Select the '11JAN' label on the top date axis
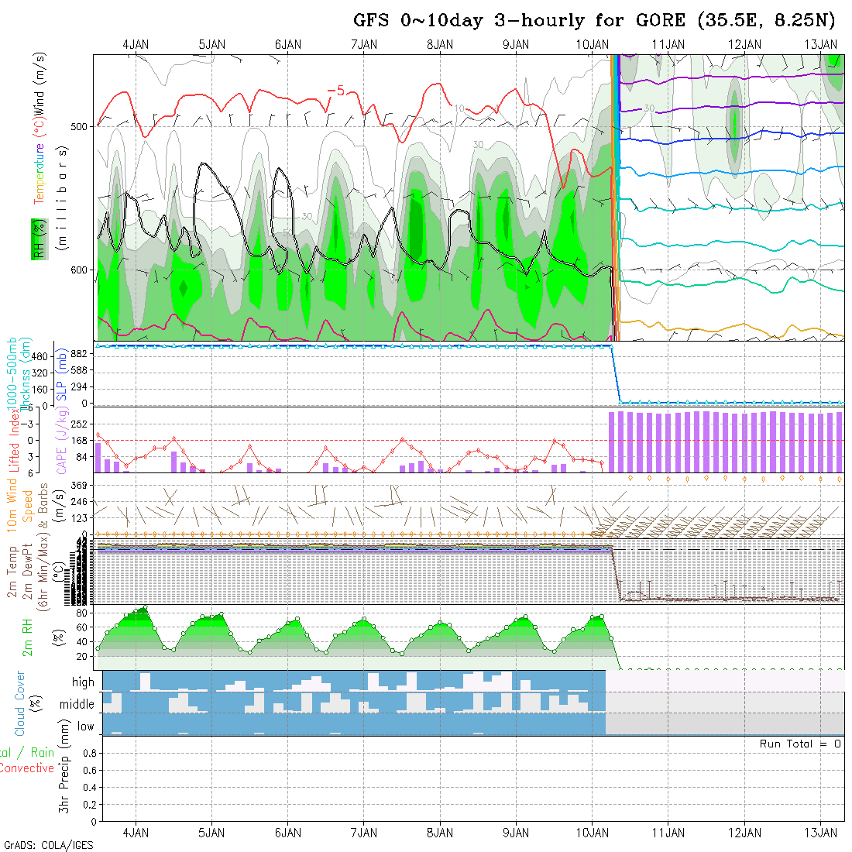This screenshot has height=852, width=852. point(668,45)
